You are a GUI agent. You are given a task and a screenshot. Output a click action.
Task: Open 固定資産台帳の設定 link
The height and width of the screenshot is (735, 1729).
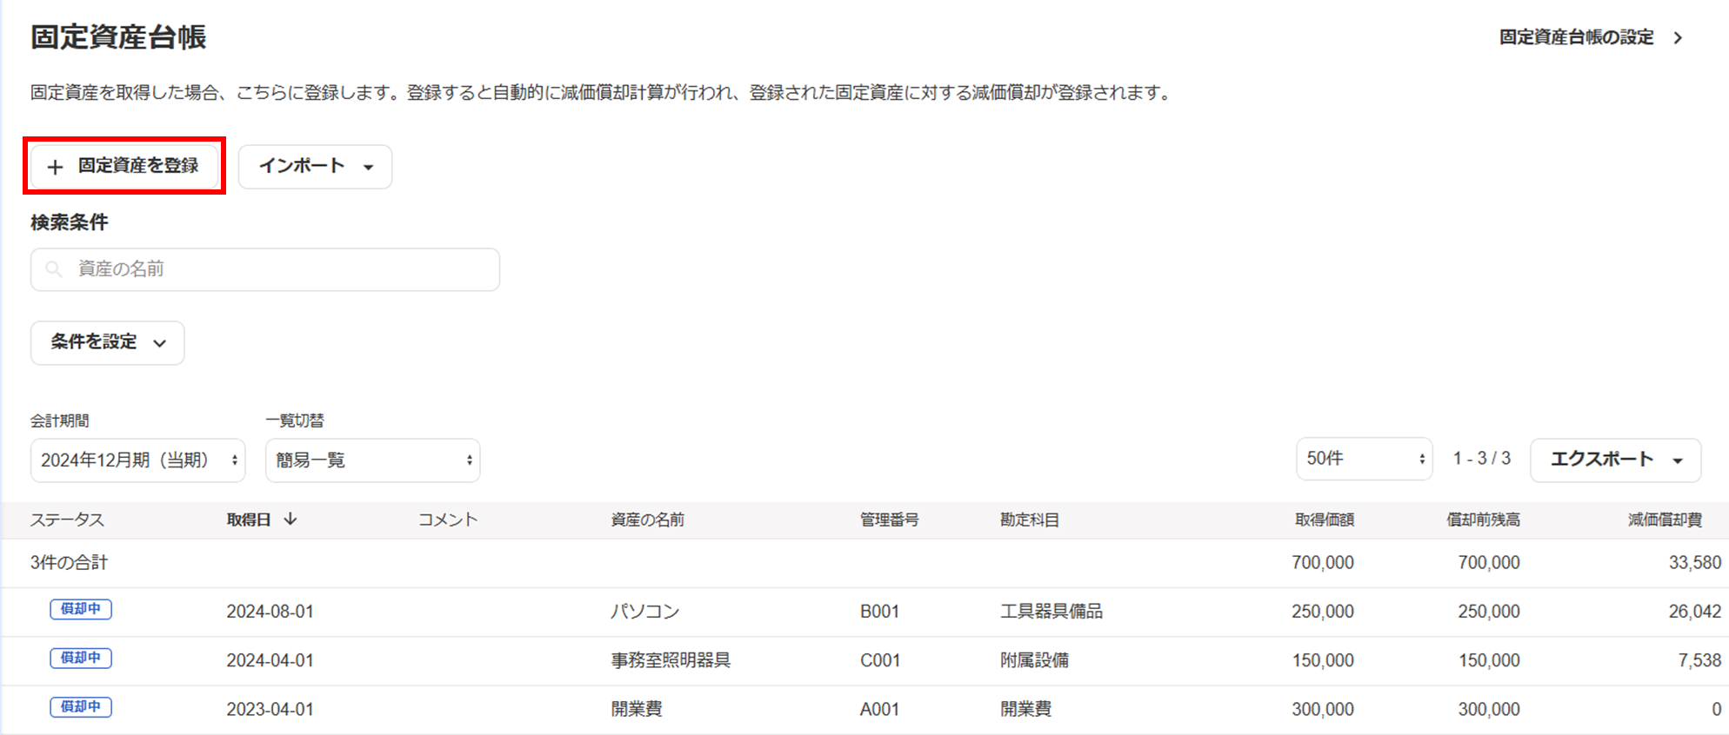pos(1576,37)
